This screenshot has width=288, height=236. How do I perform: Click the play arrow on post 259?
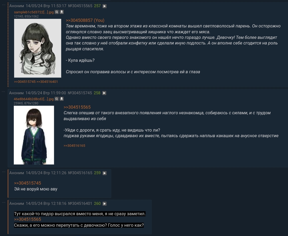click(105, 173)
